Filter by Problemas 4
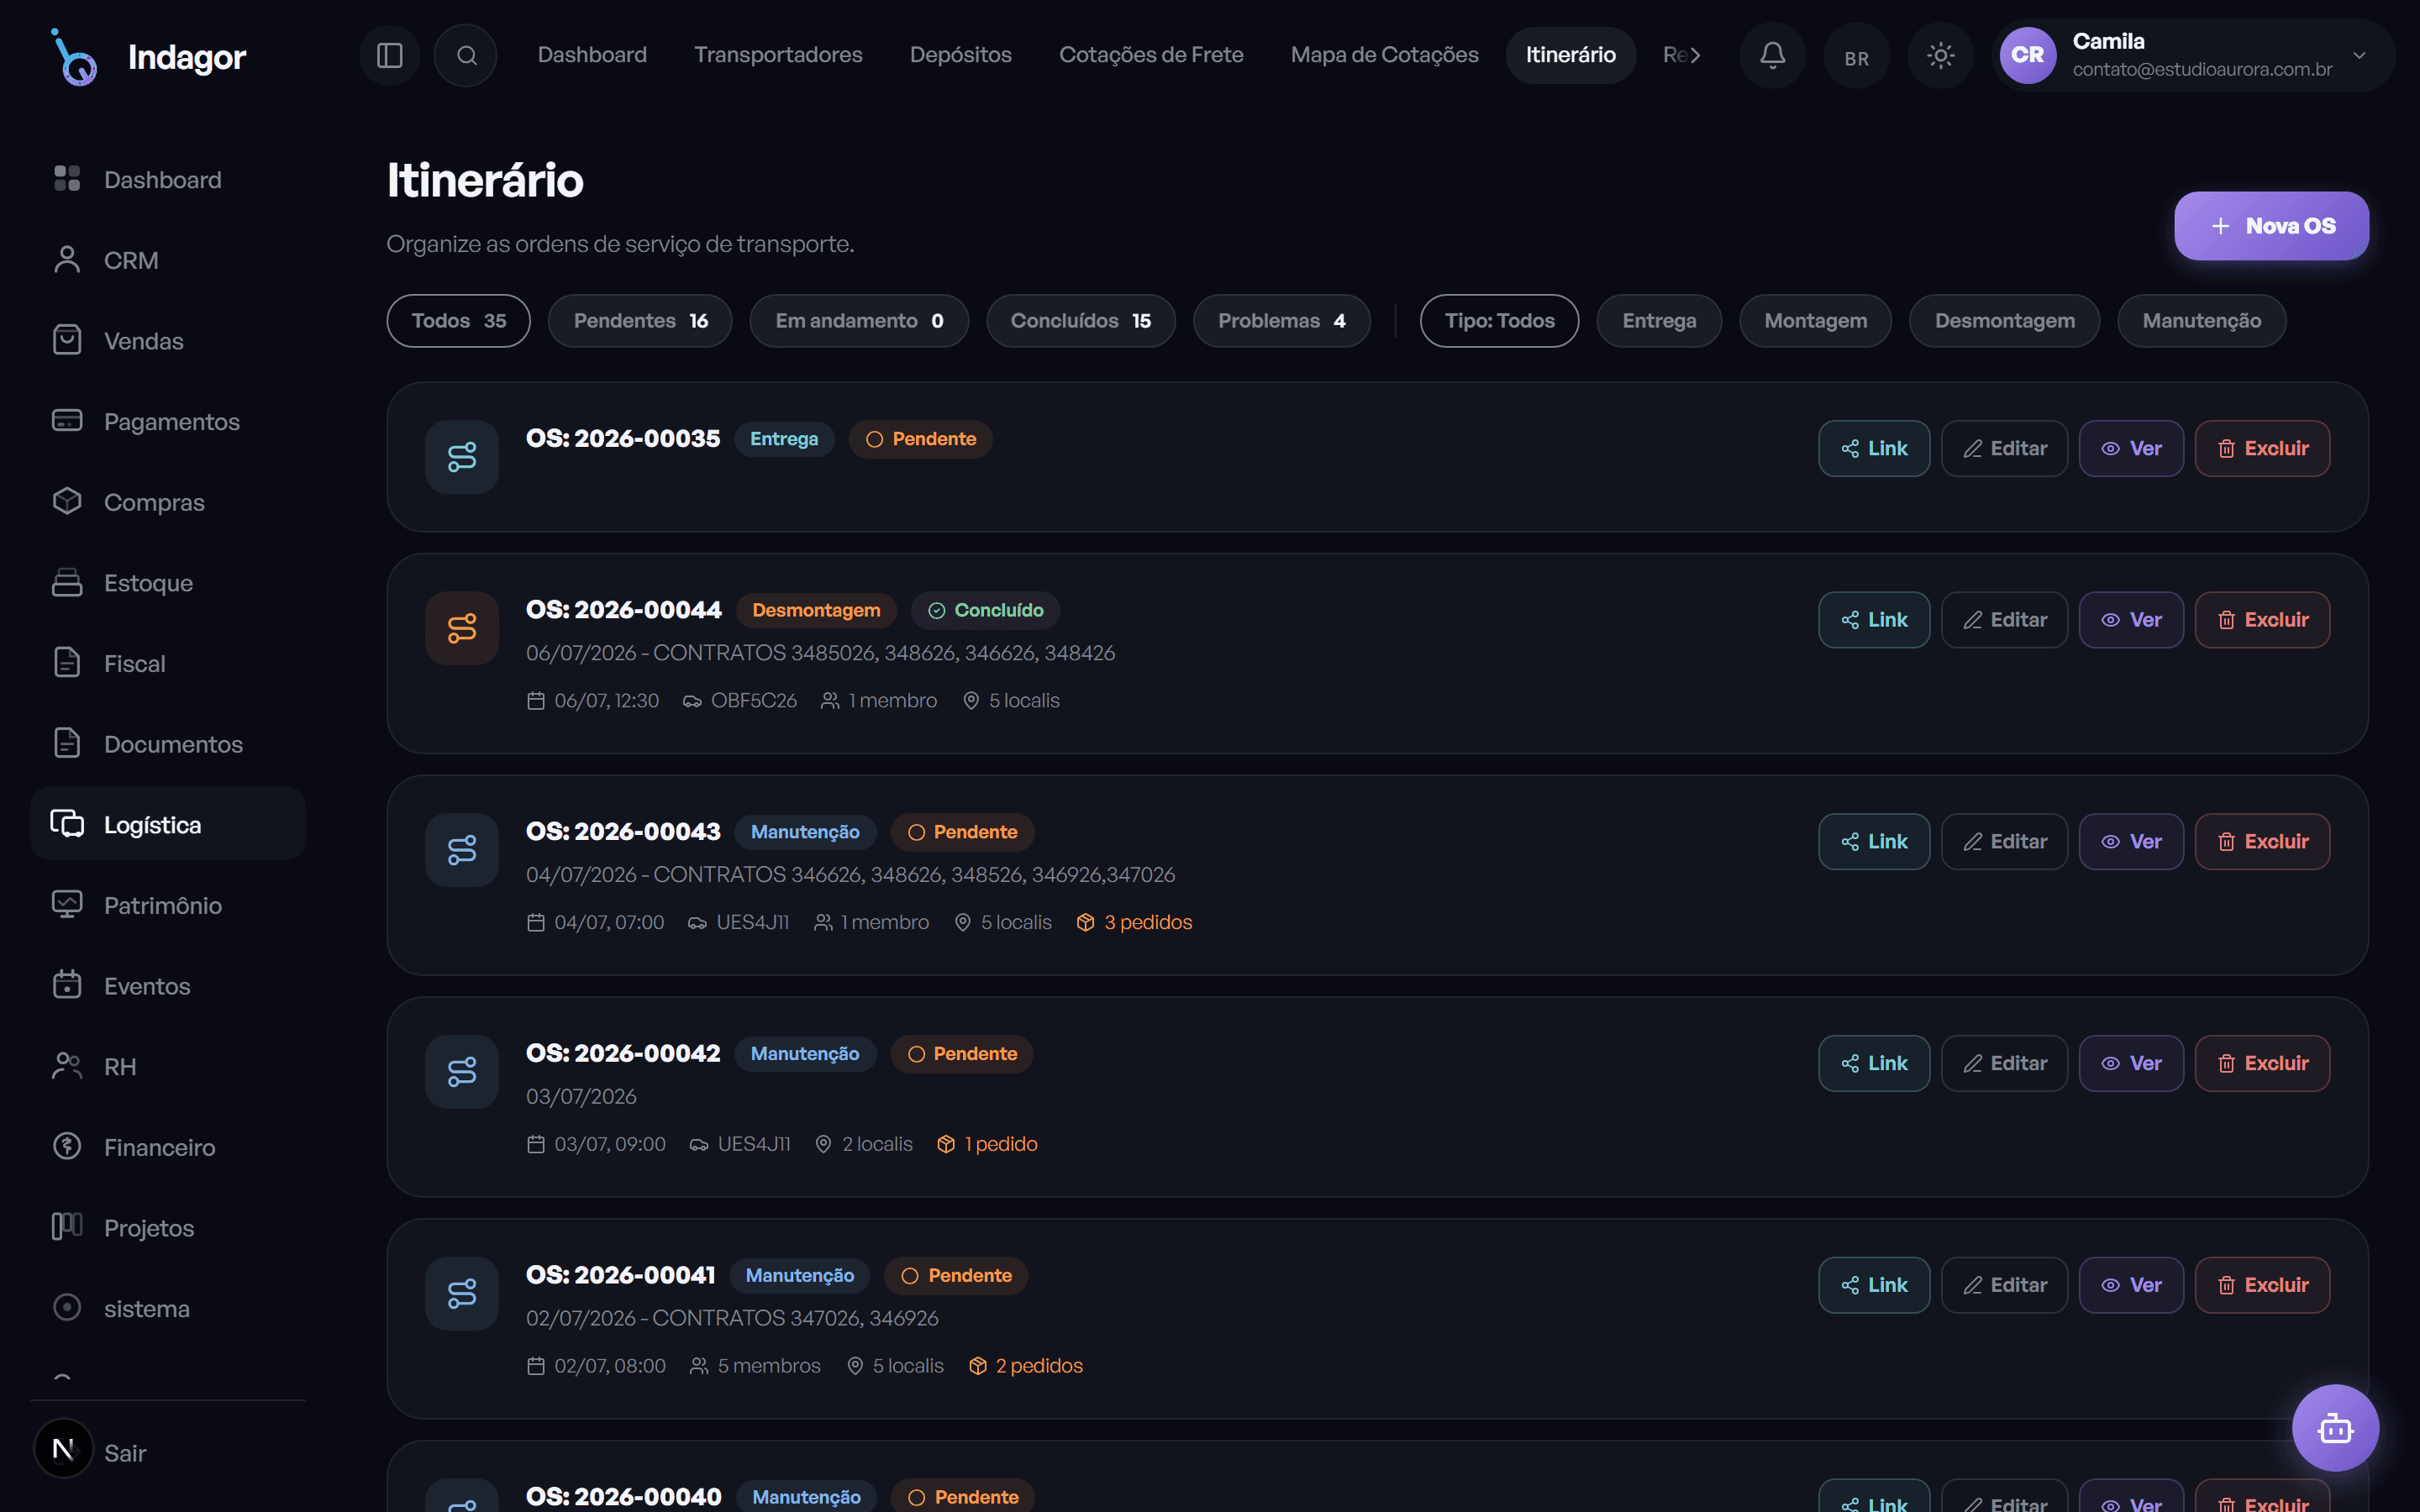 (x=1281, y=321)
